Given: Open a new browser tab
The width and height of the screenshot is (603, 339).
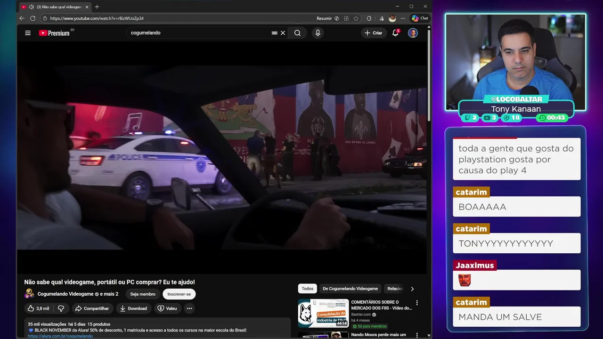Looking at the screenshot, I should tap(97, 7).
